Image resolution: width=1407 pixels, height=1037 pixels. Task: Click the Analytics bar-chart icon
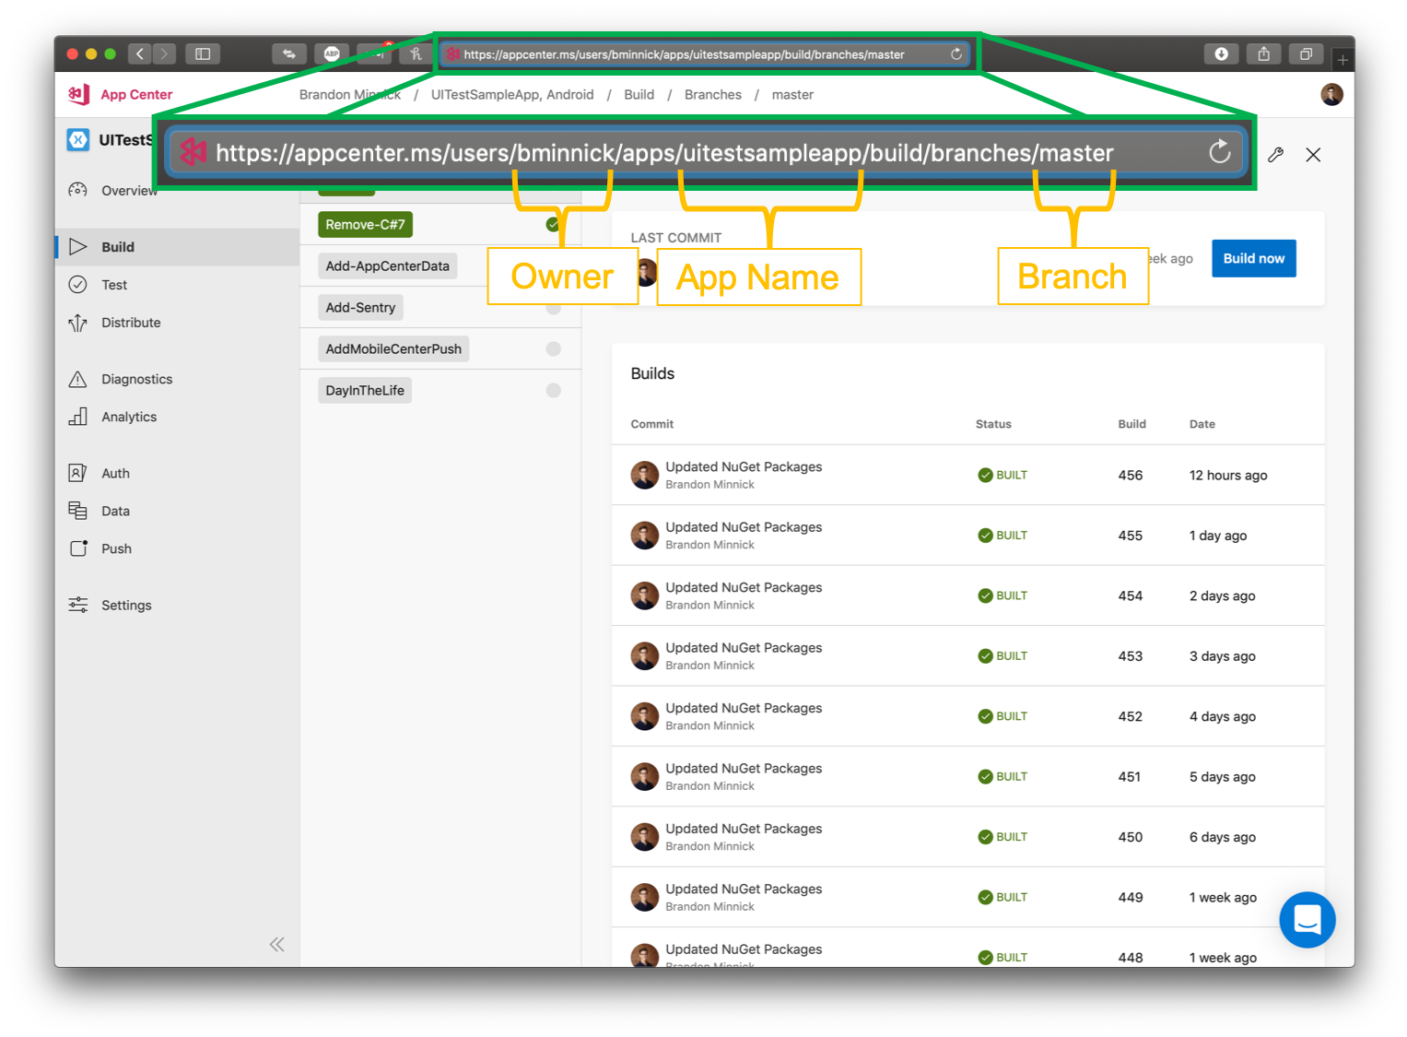coord(78,417)
